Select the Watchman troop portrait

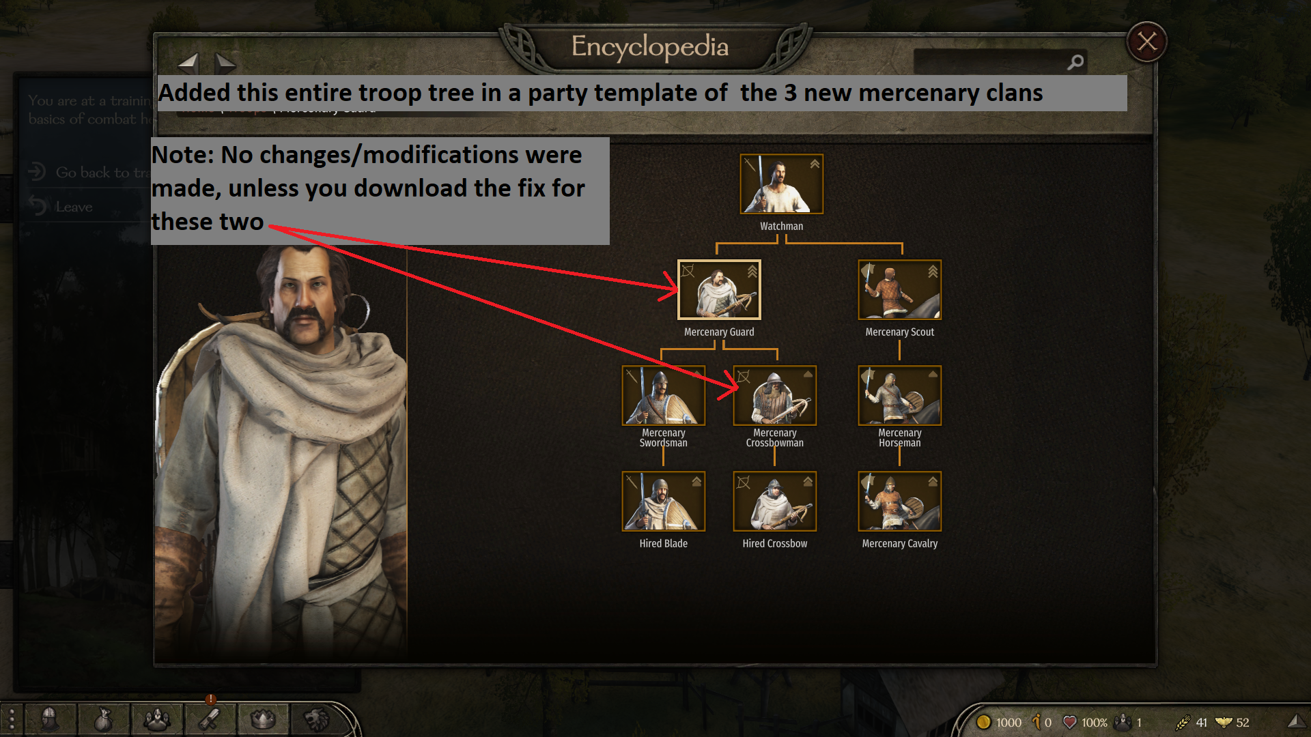[x=782, y=184]
